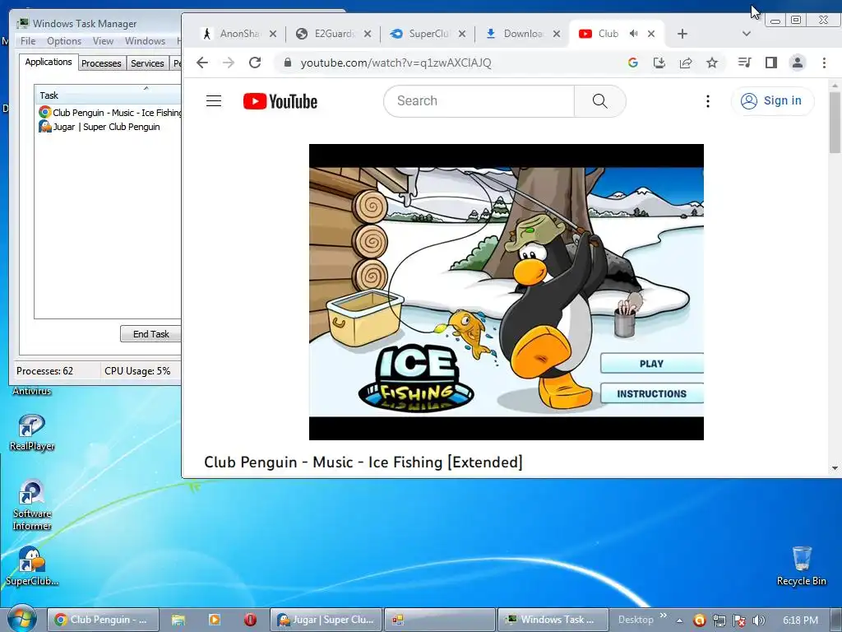Image resolution: width=842 pixels, height=632 pixels.
Task: Close the SuperClub tab
Action: tap(462, 34)
